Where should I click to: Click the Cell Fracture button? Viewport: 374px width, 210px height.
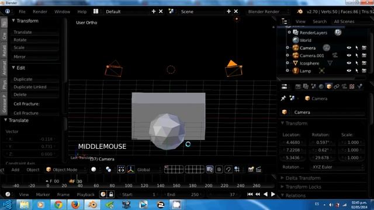click(x=35, y=113)
